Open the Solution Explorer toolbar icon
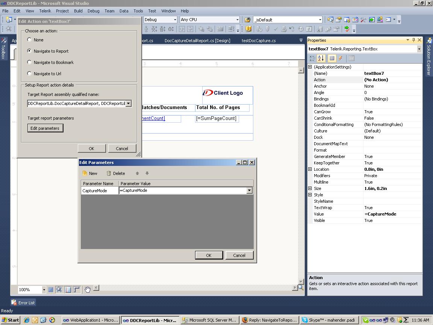Image resolution: width=433 pixels, height=325 pixels. coord(330,20)
